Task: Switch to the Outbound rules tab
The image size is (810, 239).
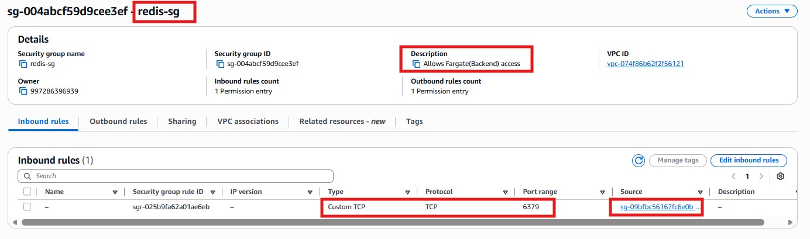Action: click(x=118, y=122)
